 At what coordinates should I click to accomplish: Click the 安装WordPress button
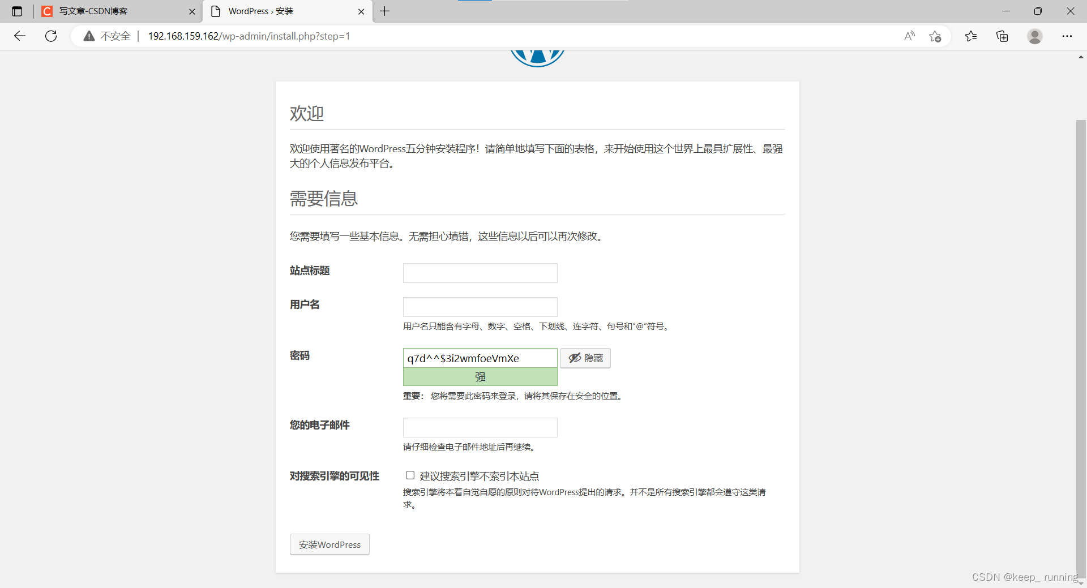click(329, 544)
